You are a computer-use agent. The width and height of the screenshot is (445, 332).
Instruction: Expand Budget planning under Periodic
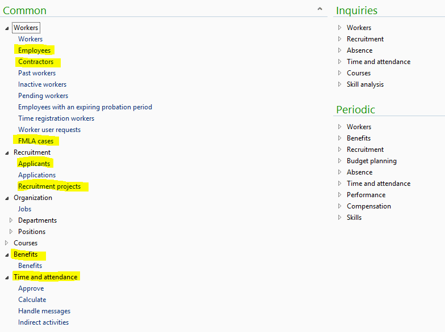339,161
